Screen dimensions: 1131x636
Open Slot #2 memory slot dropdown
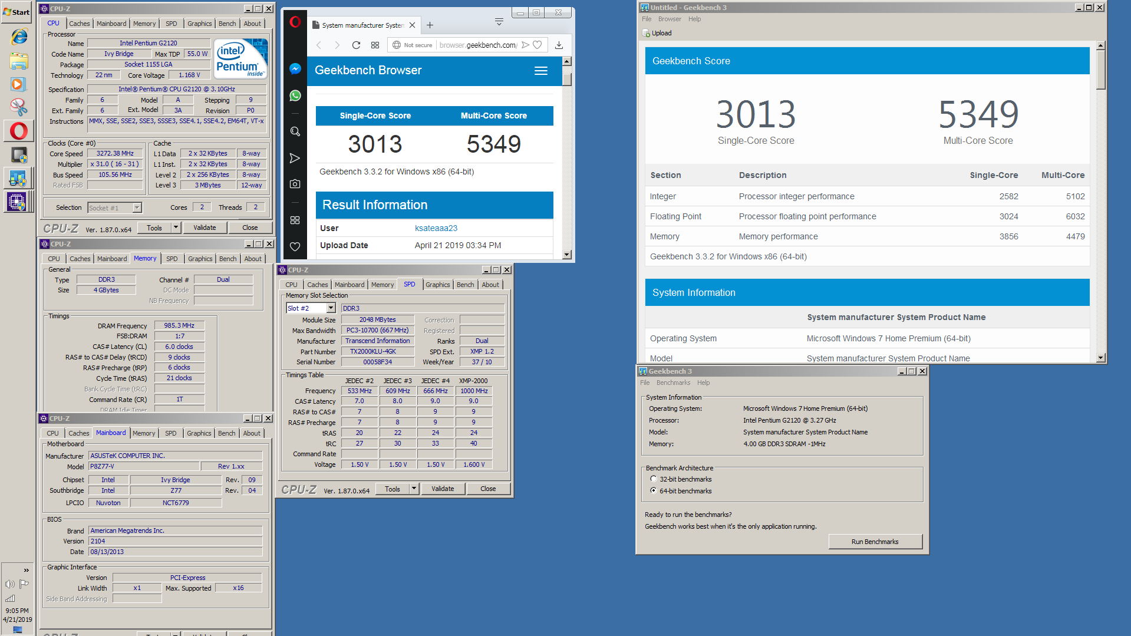click(331, 308)
